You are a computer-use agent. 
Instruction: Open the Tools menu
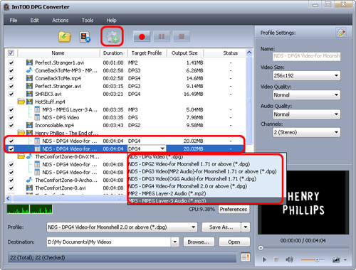tap(88, 21)
